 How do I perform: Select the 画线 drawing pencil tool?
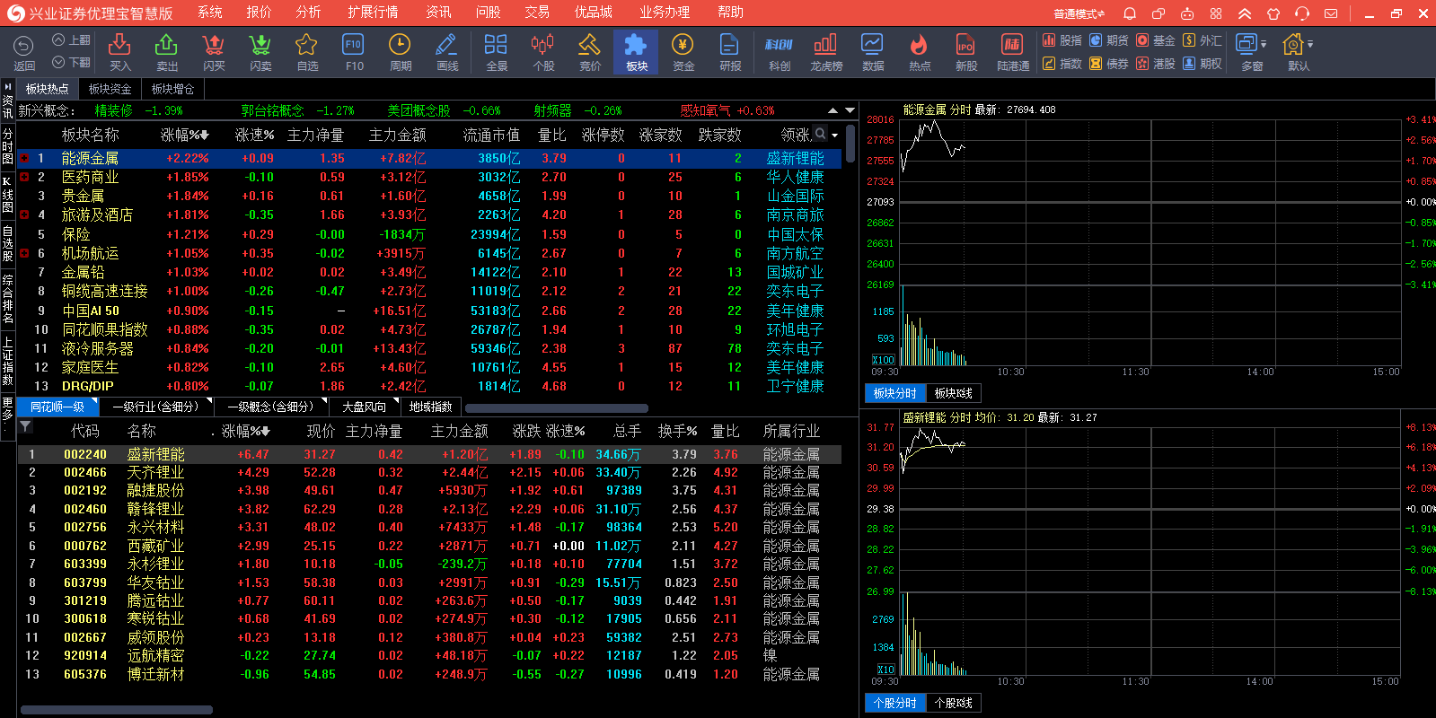click(x=447, y=52)
